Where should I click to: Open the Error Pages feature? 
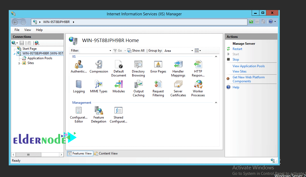(x=158, y=67)
